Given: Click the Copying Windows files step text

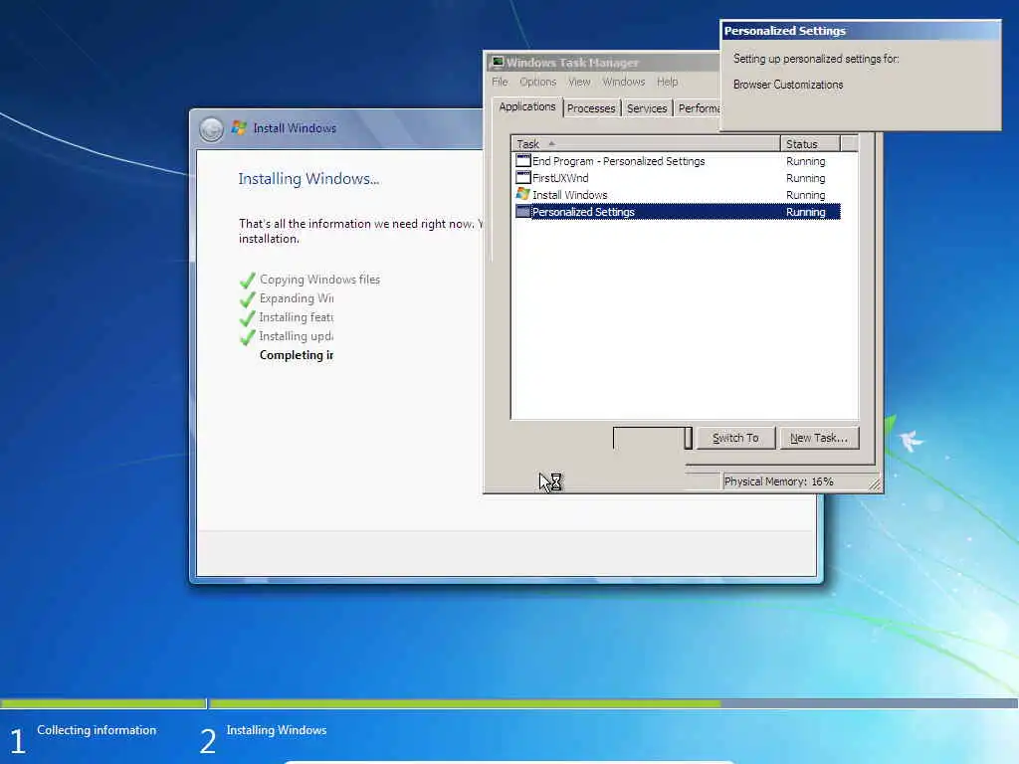Looking at the screenshot, I should click(x=319, y=280).
